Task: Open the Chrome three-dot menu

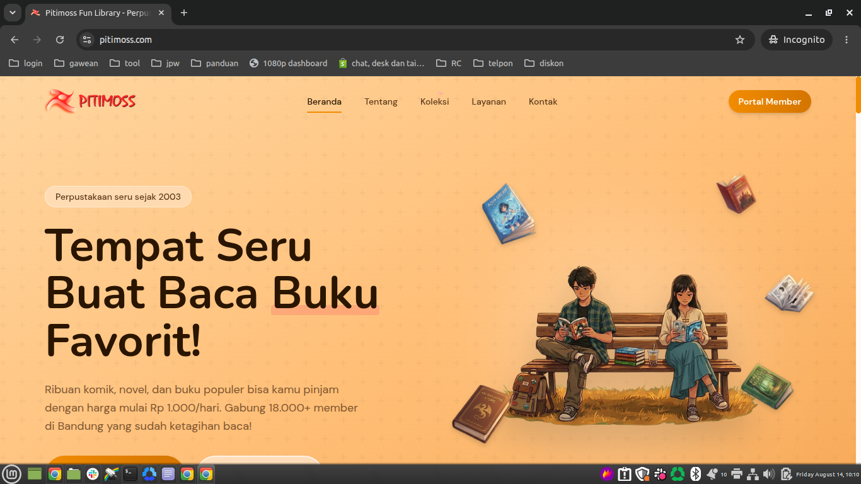Action: tap(847, 40)
